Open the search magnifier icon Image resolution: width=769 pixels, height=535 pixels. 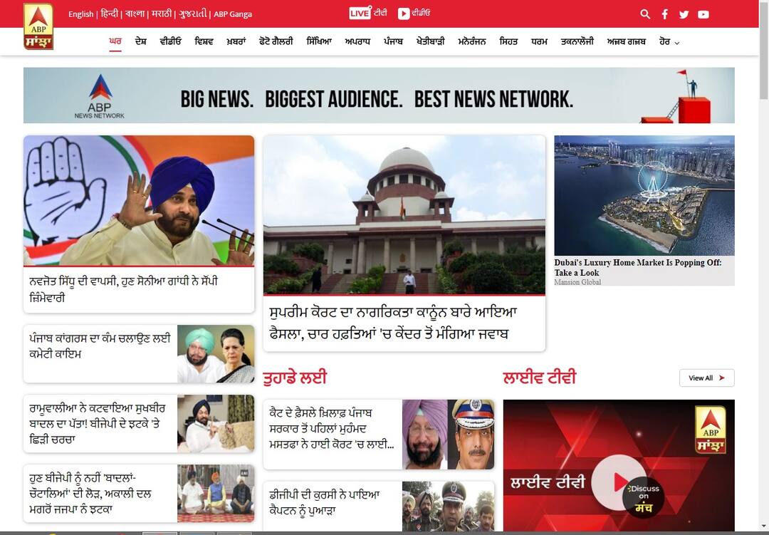[x=645, y=14]
